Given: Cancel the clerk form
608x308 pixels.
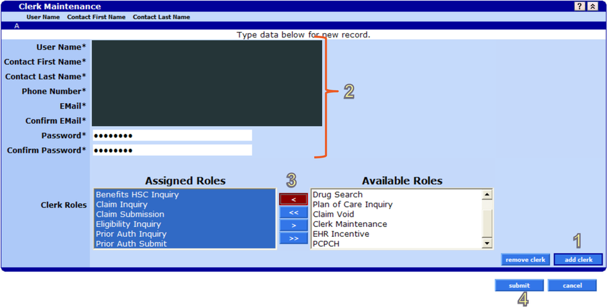Looking at the screenshot, I should point(572,285).
